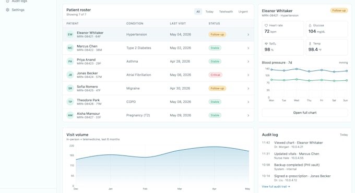Click the PA avatar for Priya Anand

pos(70,62)
